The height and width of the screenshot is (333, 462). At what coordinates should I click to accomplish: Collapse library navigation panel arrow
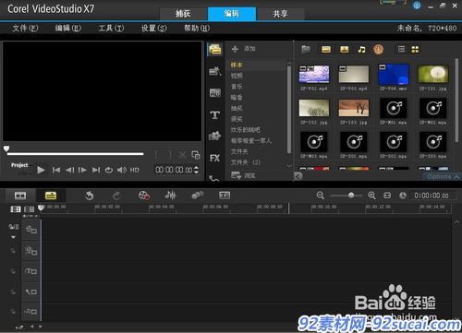pos(298,176)
